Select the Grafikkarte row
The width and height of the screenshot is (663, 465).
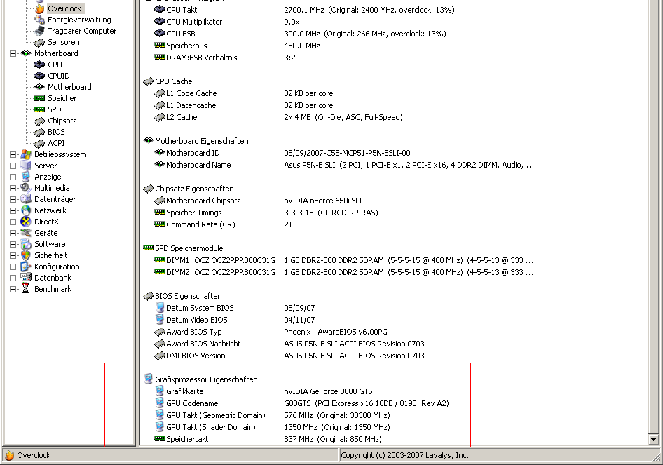coord(264,391)
